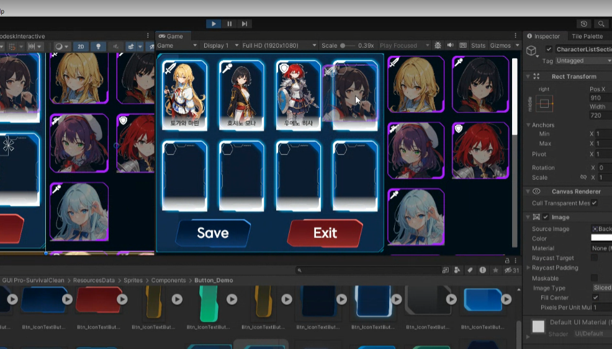Open the Undo History icon in the top toolbar
Screen dimensions: 612x349
point(584,24)
